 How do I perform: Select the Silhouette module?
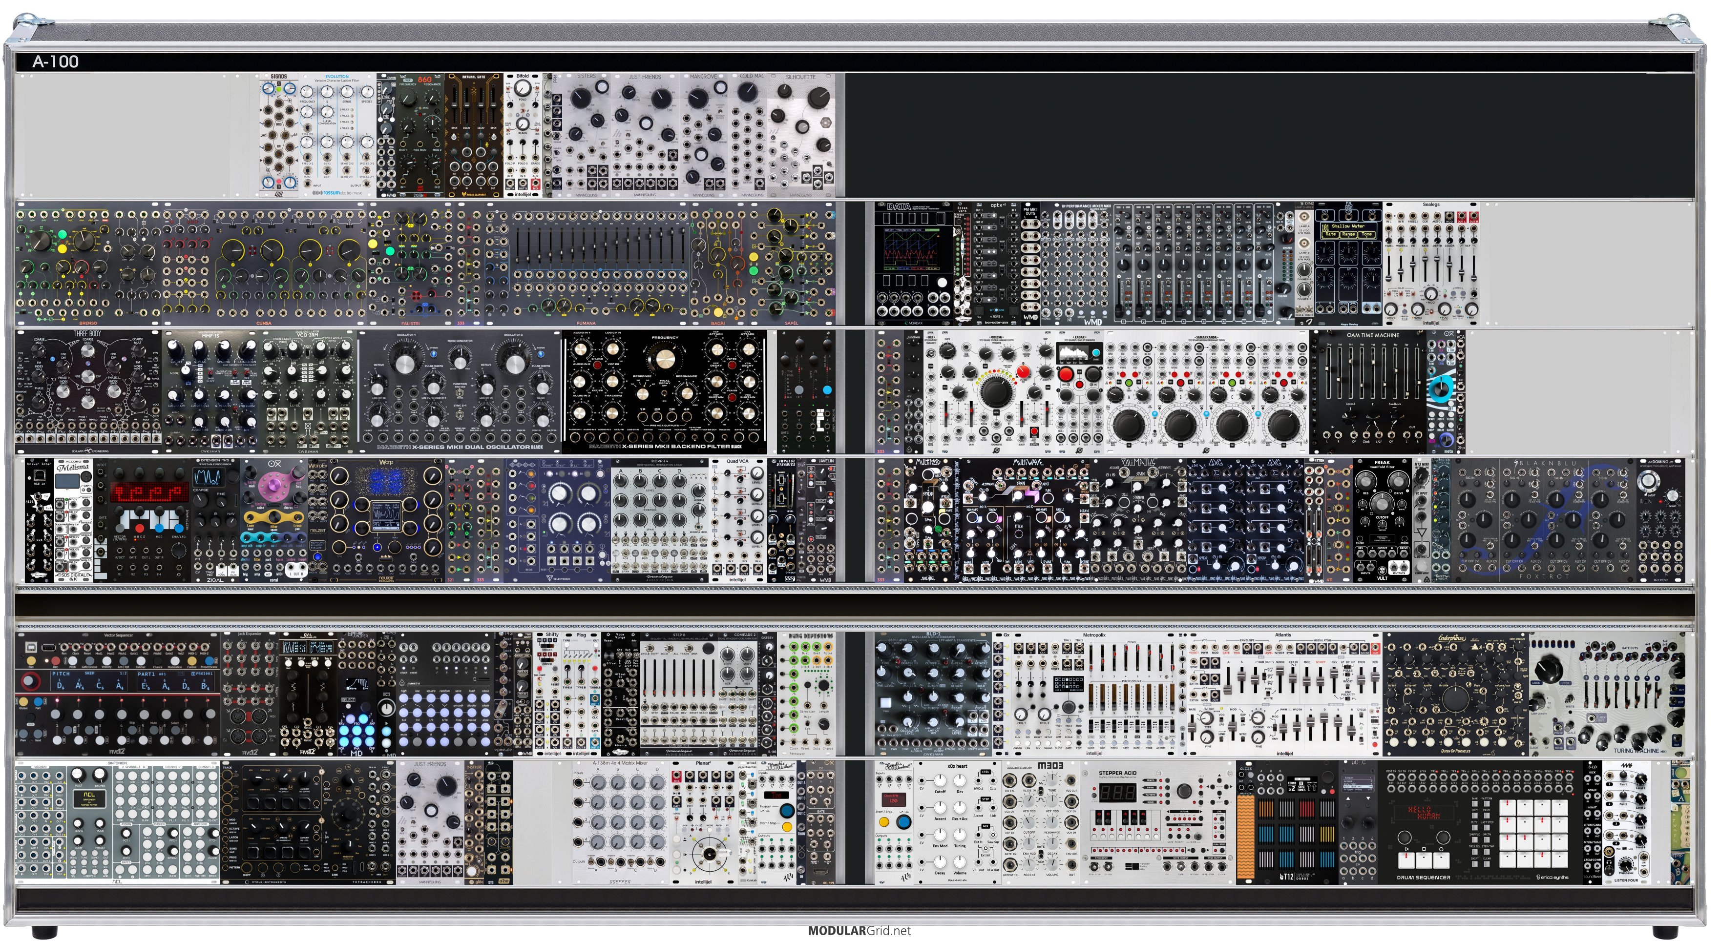(x=800, y=135)
